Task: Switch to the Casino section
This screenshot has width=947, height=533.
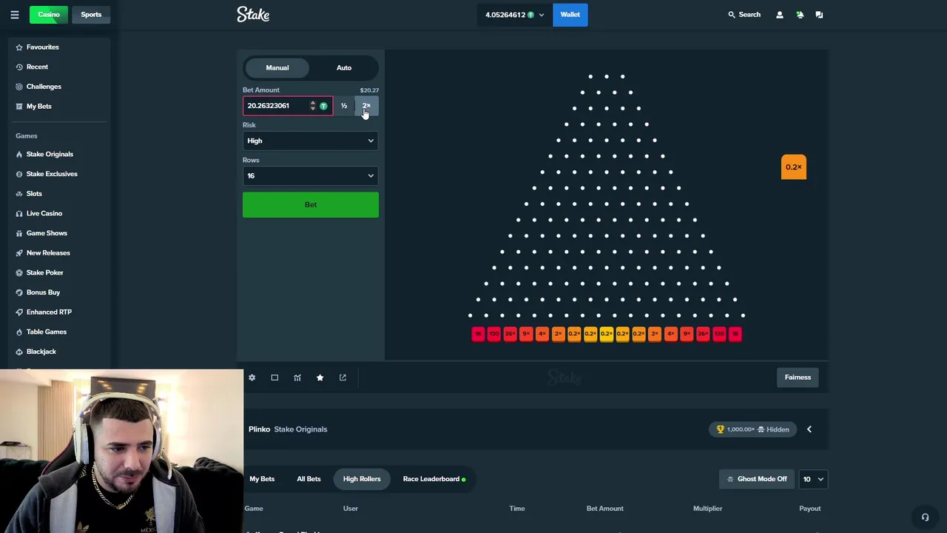Action: coord(49,14)
